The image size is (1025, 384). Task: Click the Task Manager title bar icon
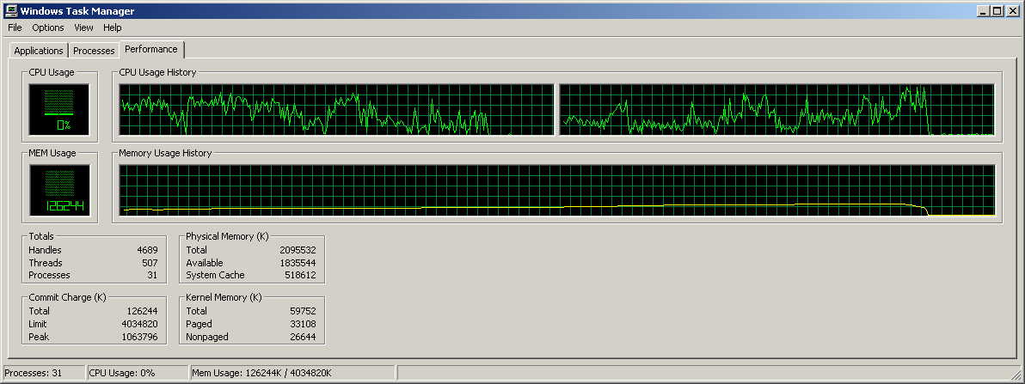11,10
